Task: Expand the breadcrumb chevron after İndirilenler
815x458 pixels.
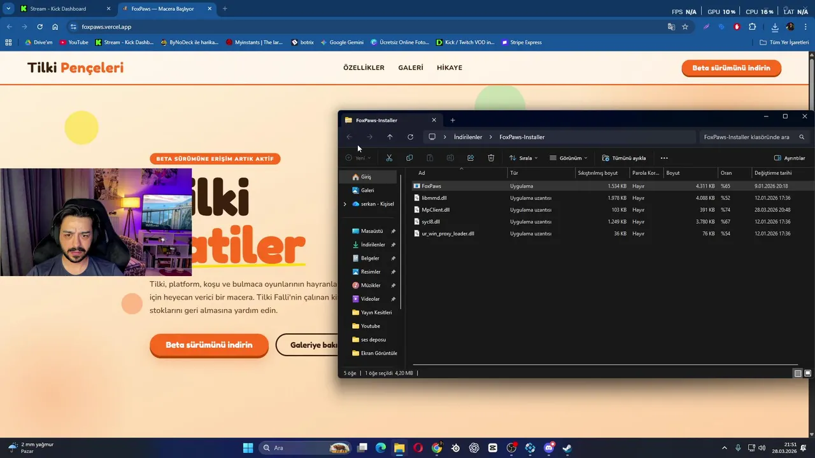Action: (x=491, y=137)
